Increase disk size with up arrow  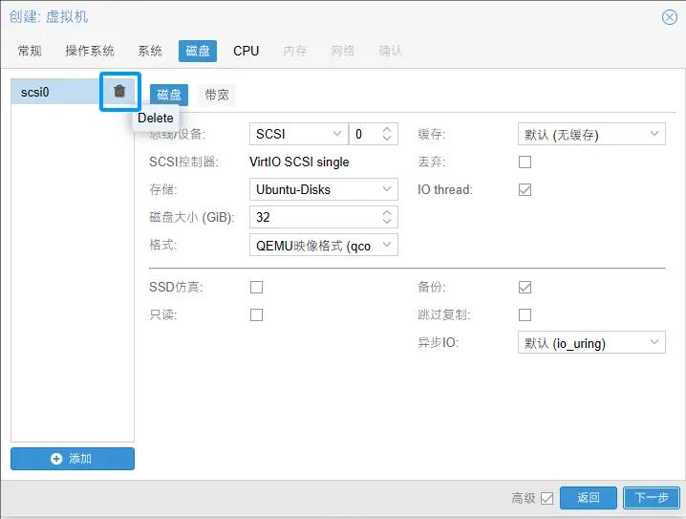pos(387,213)
